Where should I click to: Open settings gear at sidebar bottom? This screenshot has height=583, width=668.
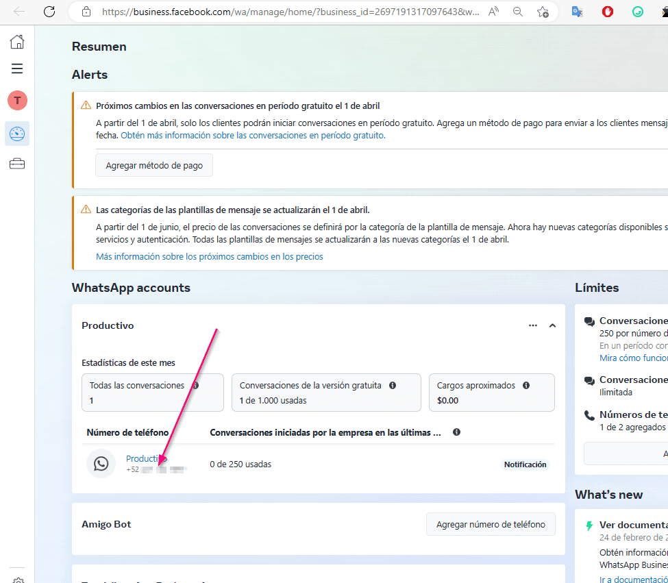(18, 580)
